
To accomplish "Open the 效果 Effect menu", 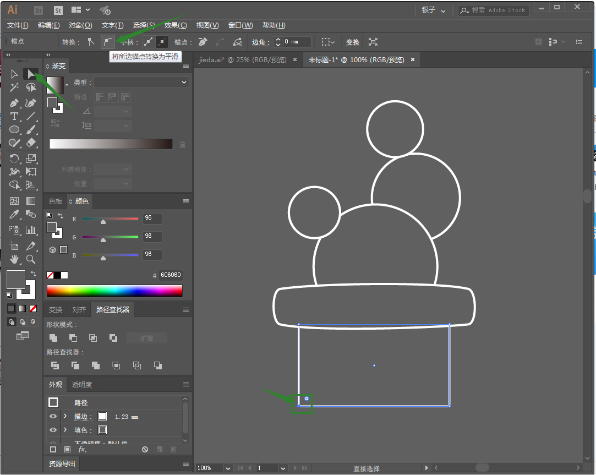I will click(176, 25).
